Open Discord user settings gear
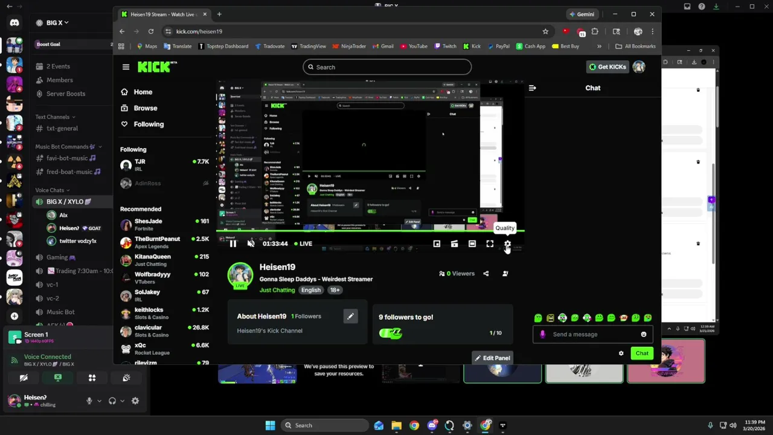This screenshot has width=773, height=435. (135, 401)
